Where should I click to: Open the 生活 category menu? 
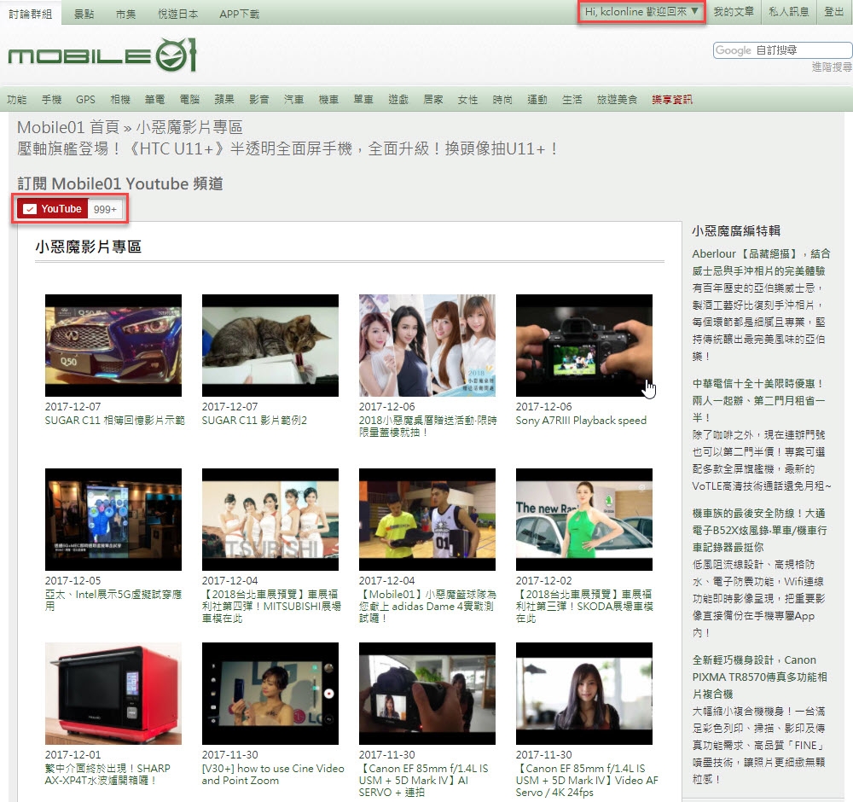pos(572,100)
